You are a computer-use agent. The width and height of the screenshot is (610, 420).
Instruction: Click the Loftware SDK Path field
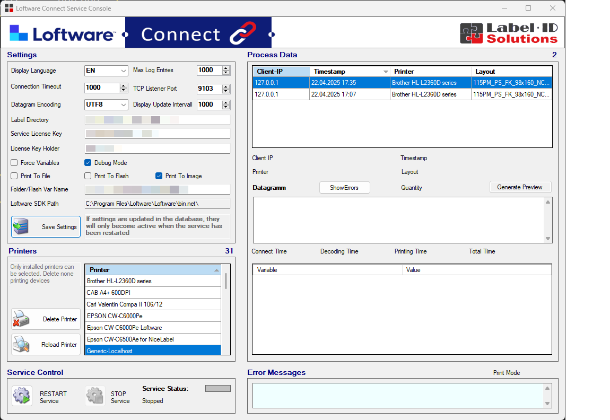158,204
